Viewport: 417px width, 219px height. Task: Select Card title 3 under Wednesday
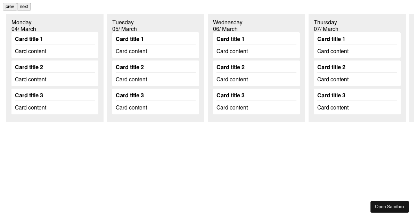(x=230, y=95)
